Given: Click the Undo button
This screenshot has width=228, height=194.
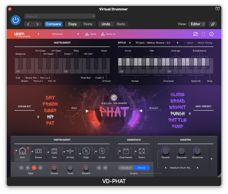Looking at the screenshot, I should coord(106,24).
